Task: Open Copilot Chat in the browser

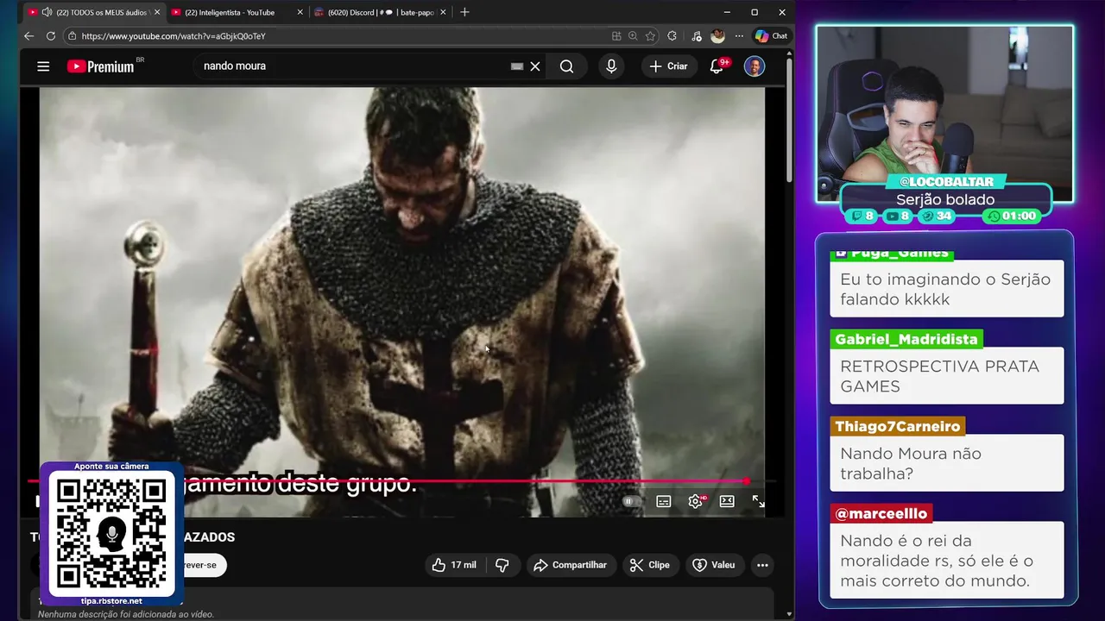Action: click(771, 36)
